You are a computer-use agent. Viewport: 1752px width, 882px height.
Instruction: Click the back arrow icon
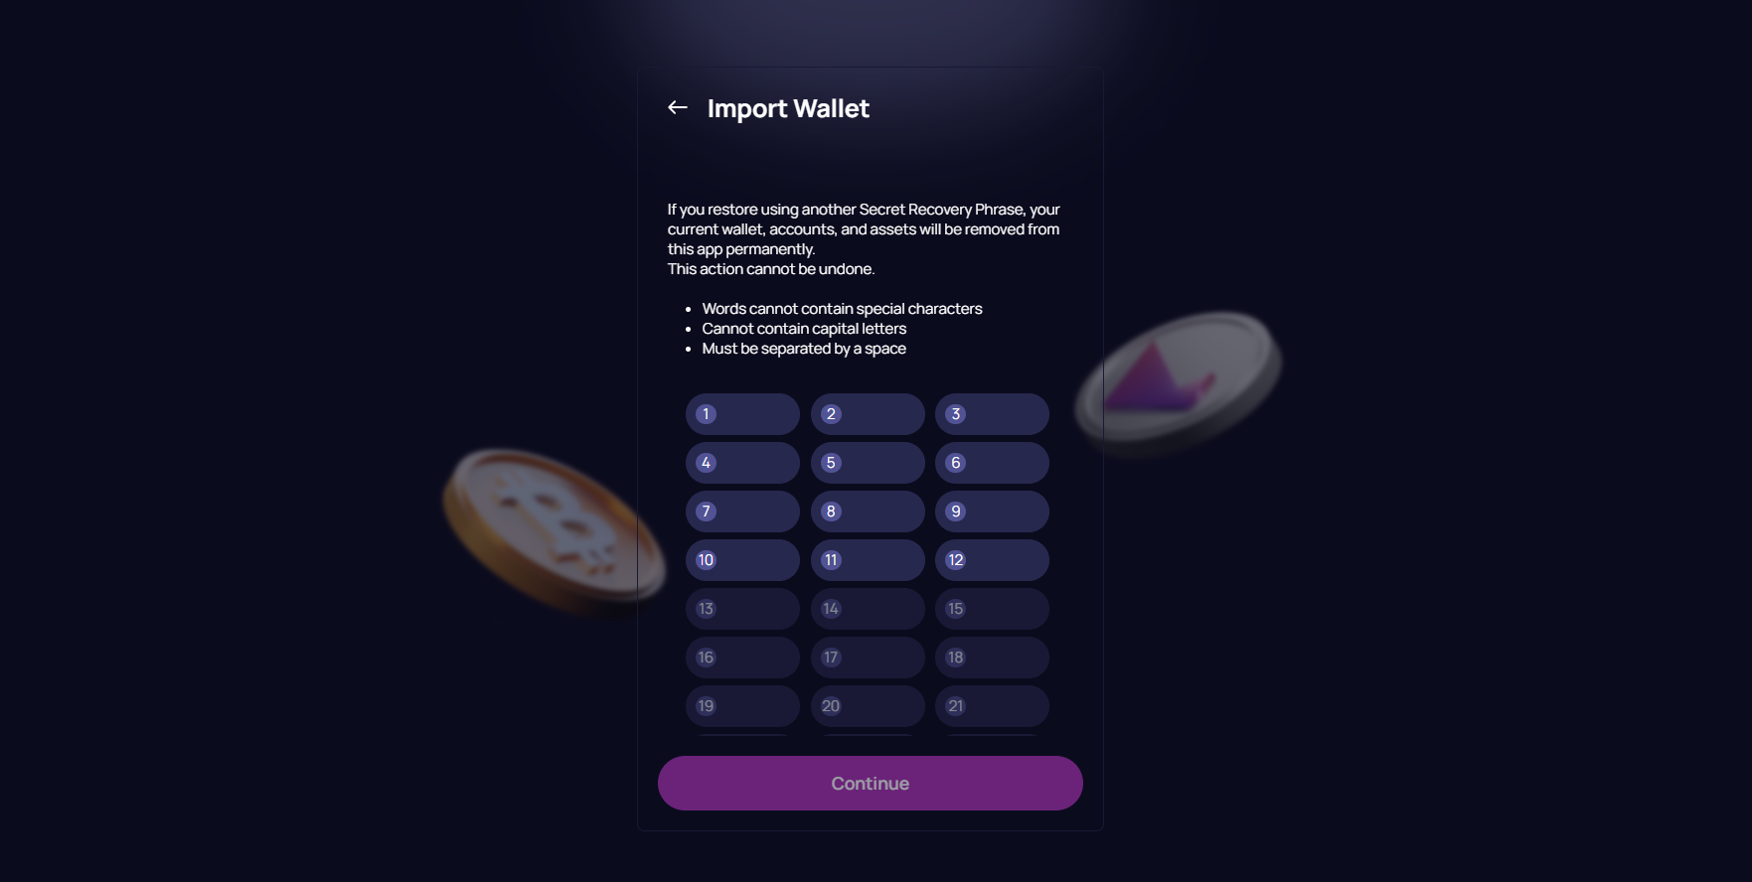(678, 106)
